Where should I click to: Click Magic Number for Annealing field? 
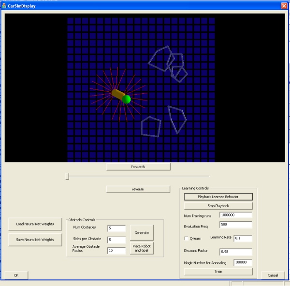click(x=243, y=262)
